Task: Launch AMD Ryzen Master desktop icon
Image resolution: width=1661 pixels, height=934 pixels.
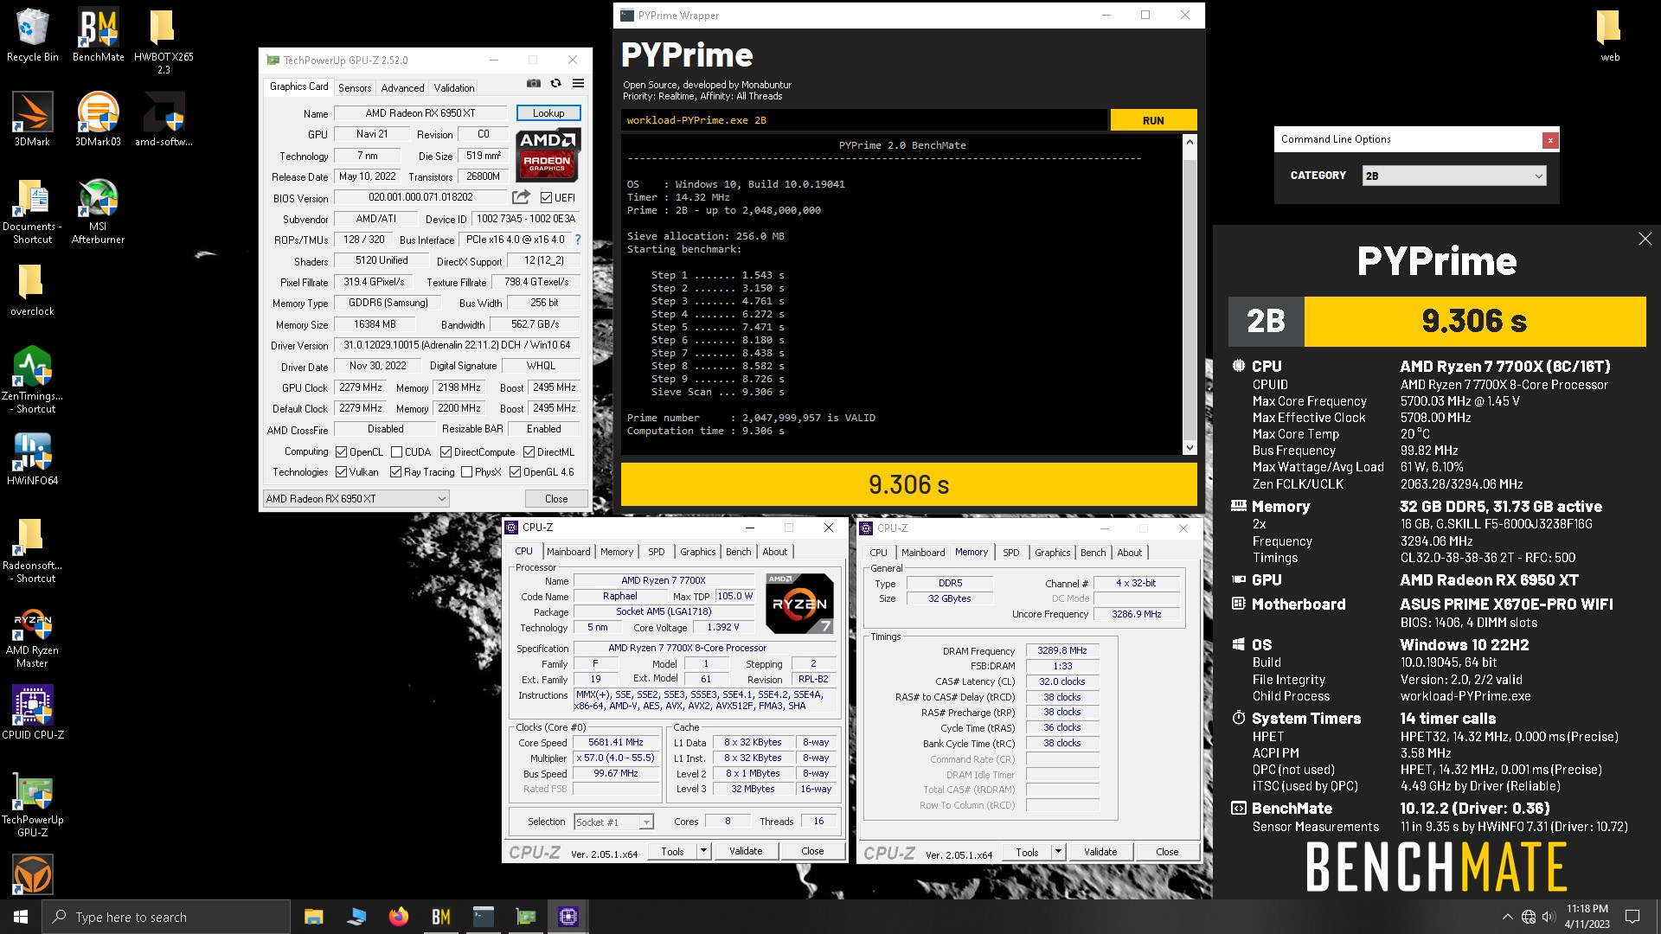Action: 32,639
